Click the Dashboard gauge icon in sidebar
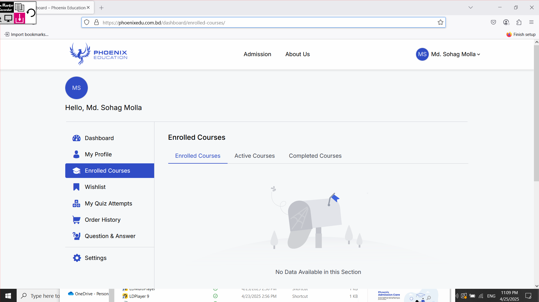Image resolution: width=539 pixels, height=302 pixels. coord(76,138)
